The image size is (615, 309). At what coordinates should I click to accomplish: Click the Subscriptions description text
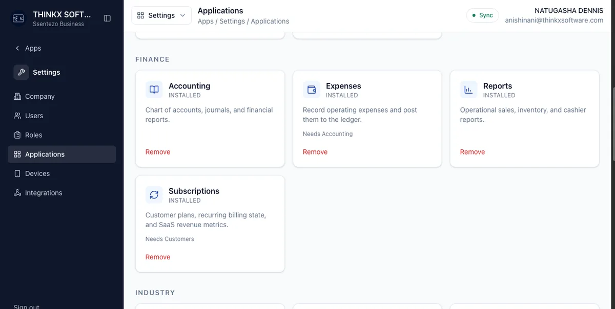(x=206, y=220)
